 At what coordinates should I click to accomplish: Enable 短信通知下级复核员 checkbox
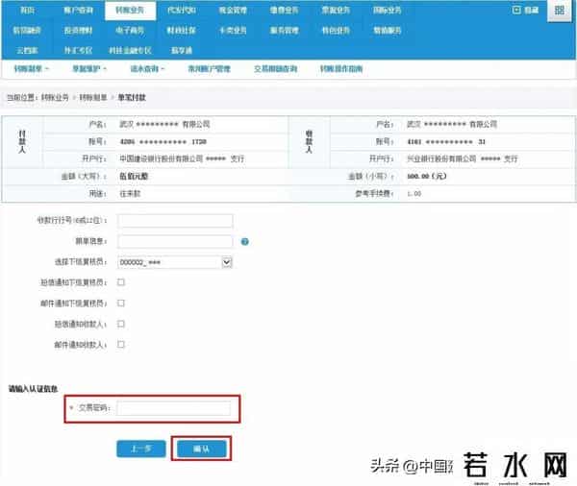pos(120,282)
